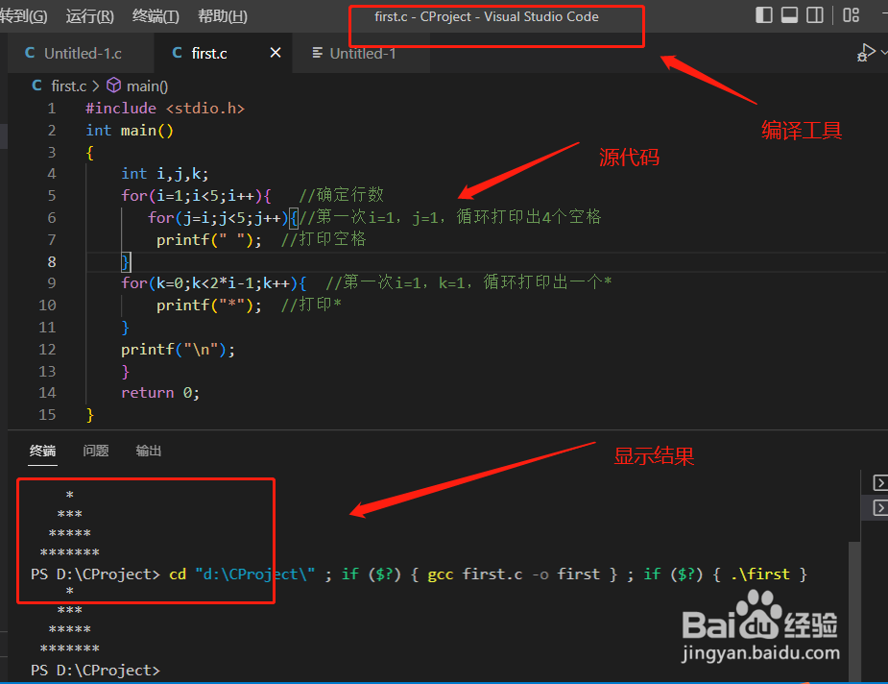Toggle the primary side bar layout icon

point(763,15)
